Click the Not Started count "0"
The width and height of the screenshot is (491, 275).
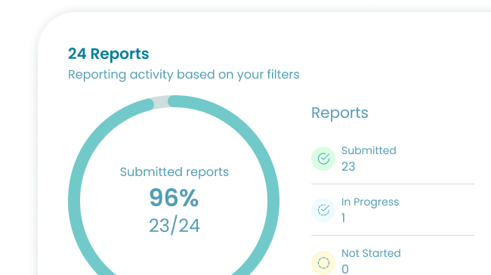click(345, 269)
